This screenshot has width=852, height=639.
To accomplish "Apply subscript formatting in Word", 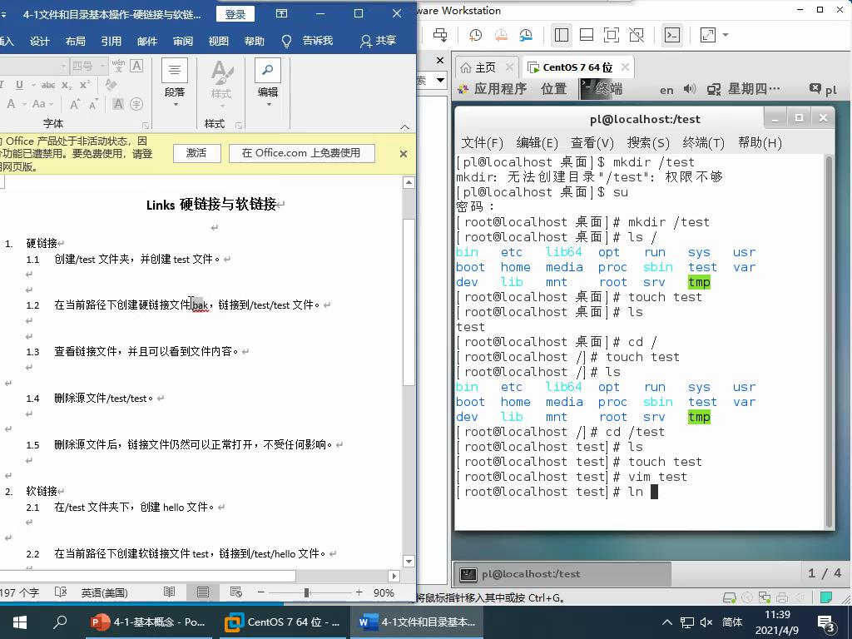I will [x=67, y=86].
